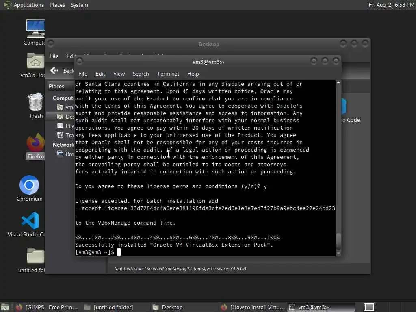Screen dimensions: 416x312
Task: Switch to GIMPS Firefox taskbar window
Action: [x=47, y=307]
